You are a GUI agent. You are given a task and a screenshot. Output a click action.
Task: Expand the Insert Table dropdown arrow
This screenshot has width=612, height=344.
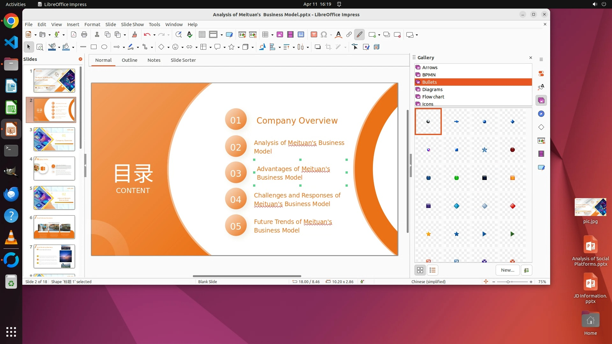272,35
